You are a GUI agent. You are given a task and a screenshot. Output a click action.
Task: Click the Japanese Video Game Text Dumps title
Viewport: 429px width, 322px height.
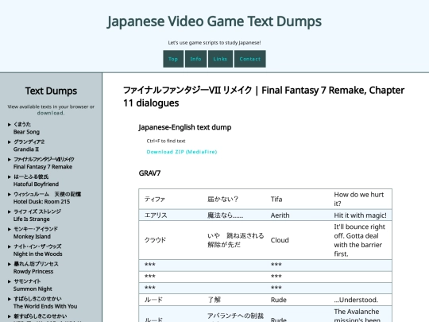pos(214,21)
